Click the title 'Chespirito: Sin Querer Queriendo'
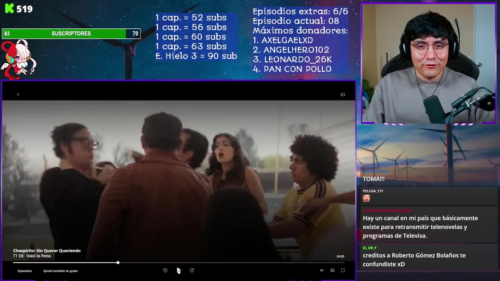Image resolution: width=500 pixels, height=281 pixels. click(x=47, y=251)
